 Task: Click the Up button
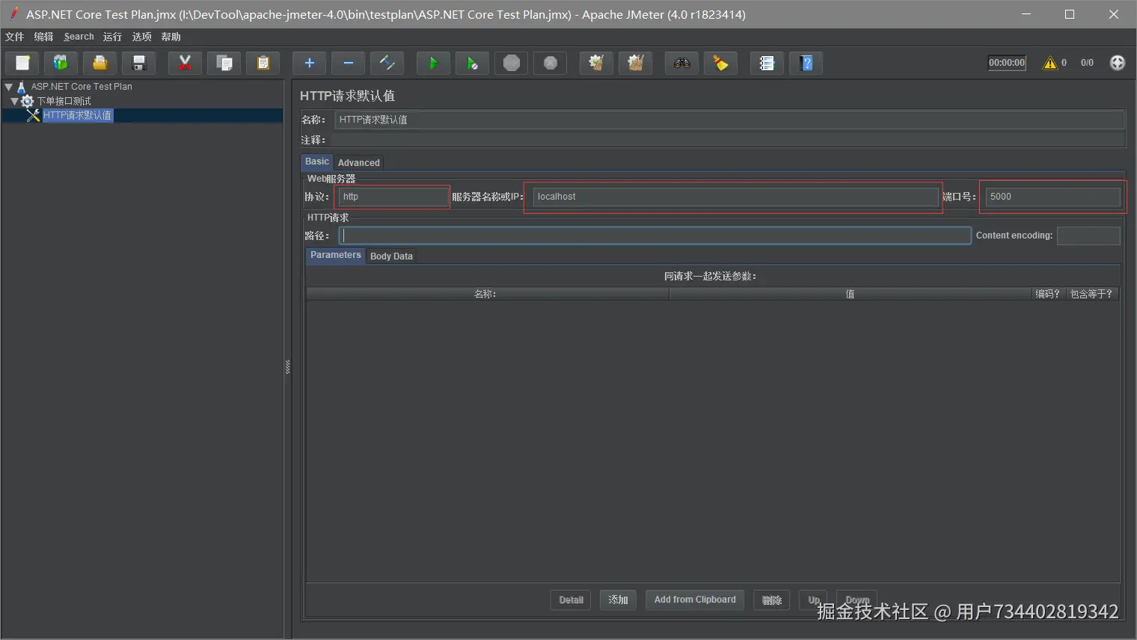click(813, 600)
